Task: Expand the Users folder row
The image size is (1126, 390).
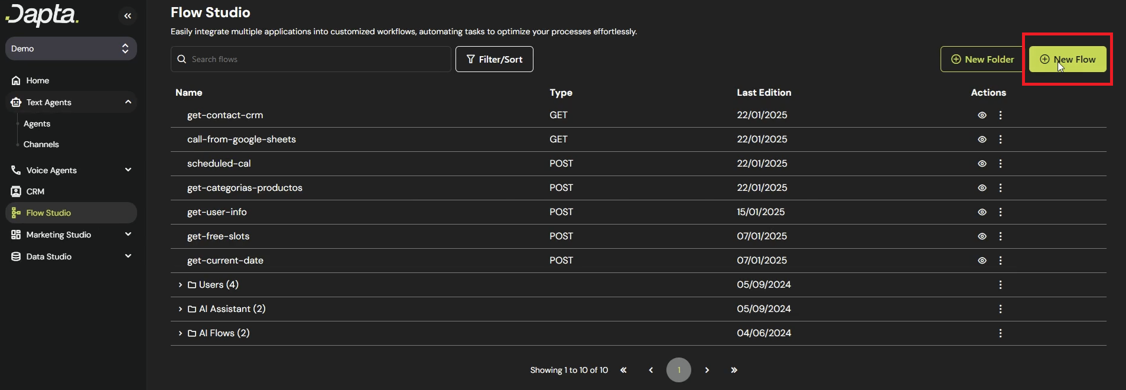Action: (x=180, y=285)
